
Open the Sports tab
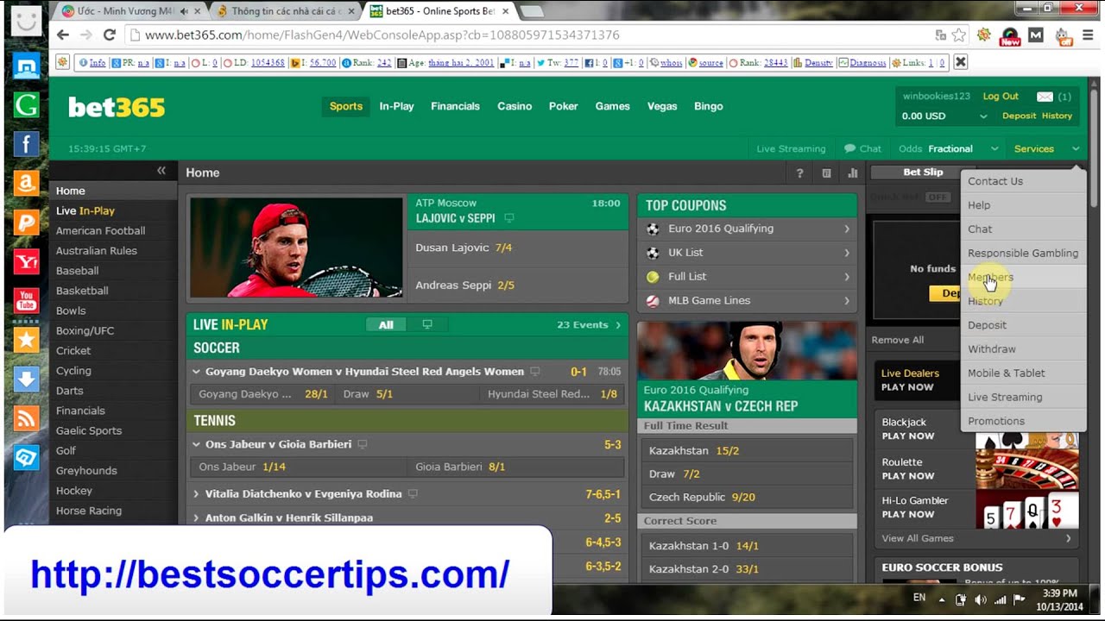pyautogui.click(x=346, y=106)
